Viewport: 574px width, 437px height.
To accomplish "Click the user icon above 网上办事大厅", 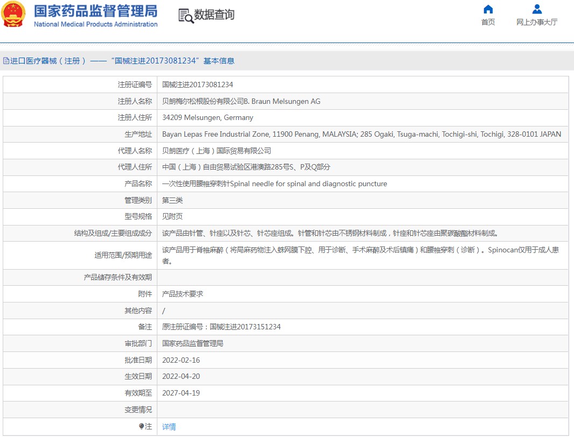I will click(x=537, y=9).
